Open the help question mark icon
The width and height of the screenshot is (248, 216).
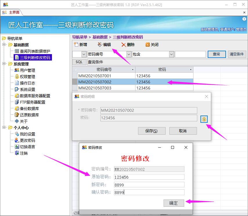pos(244,19)
